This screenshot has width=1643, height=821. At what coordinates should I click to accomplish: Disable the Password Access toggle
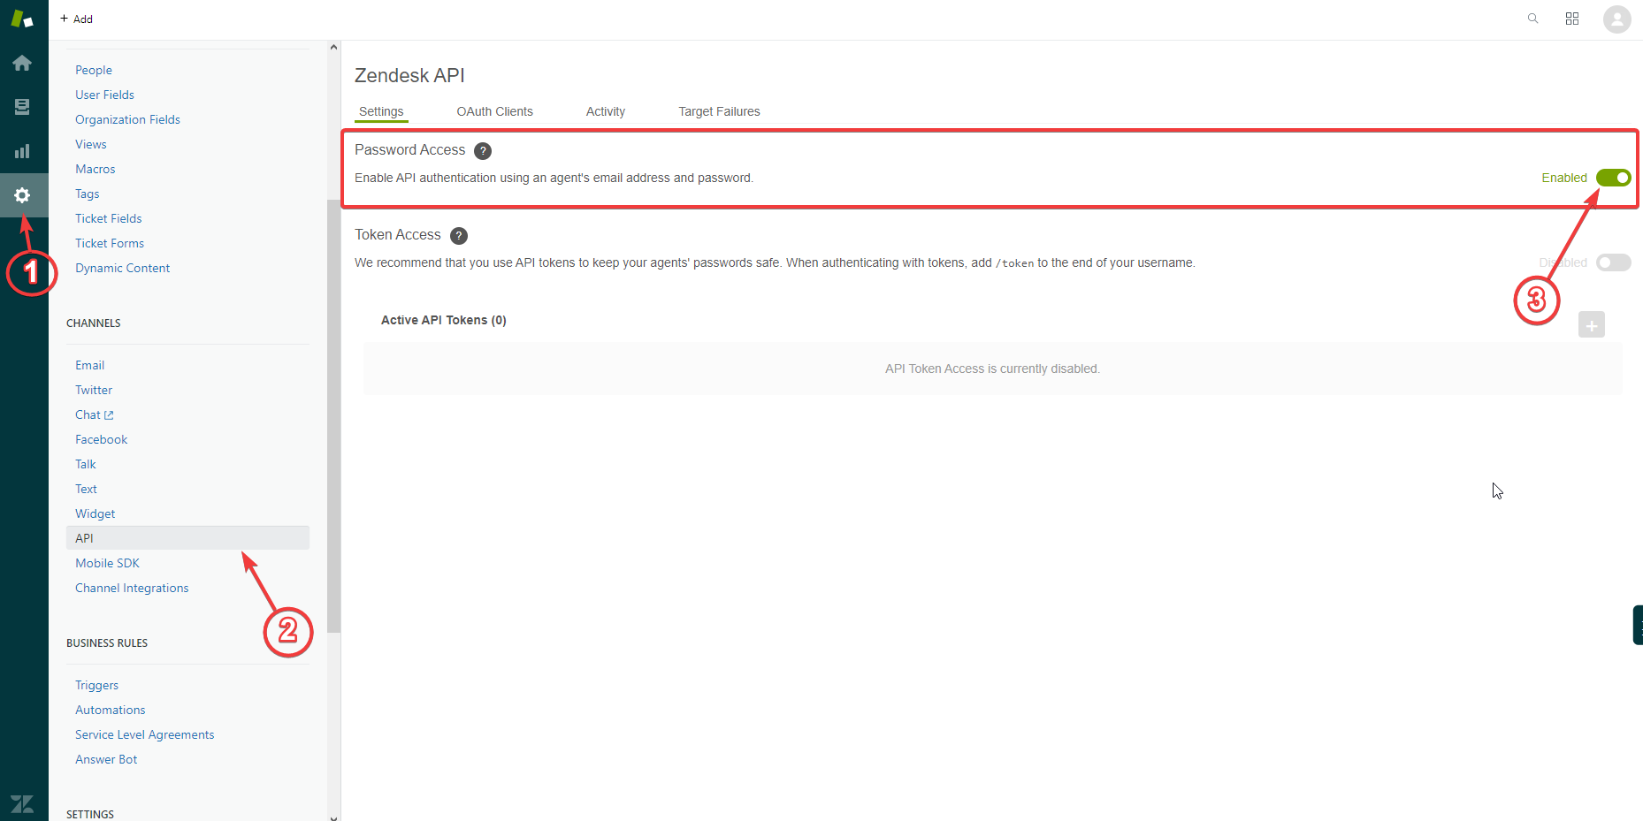pos(1614,178)
